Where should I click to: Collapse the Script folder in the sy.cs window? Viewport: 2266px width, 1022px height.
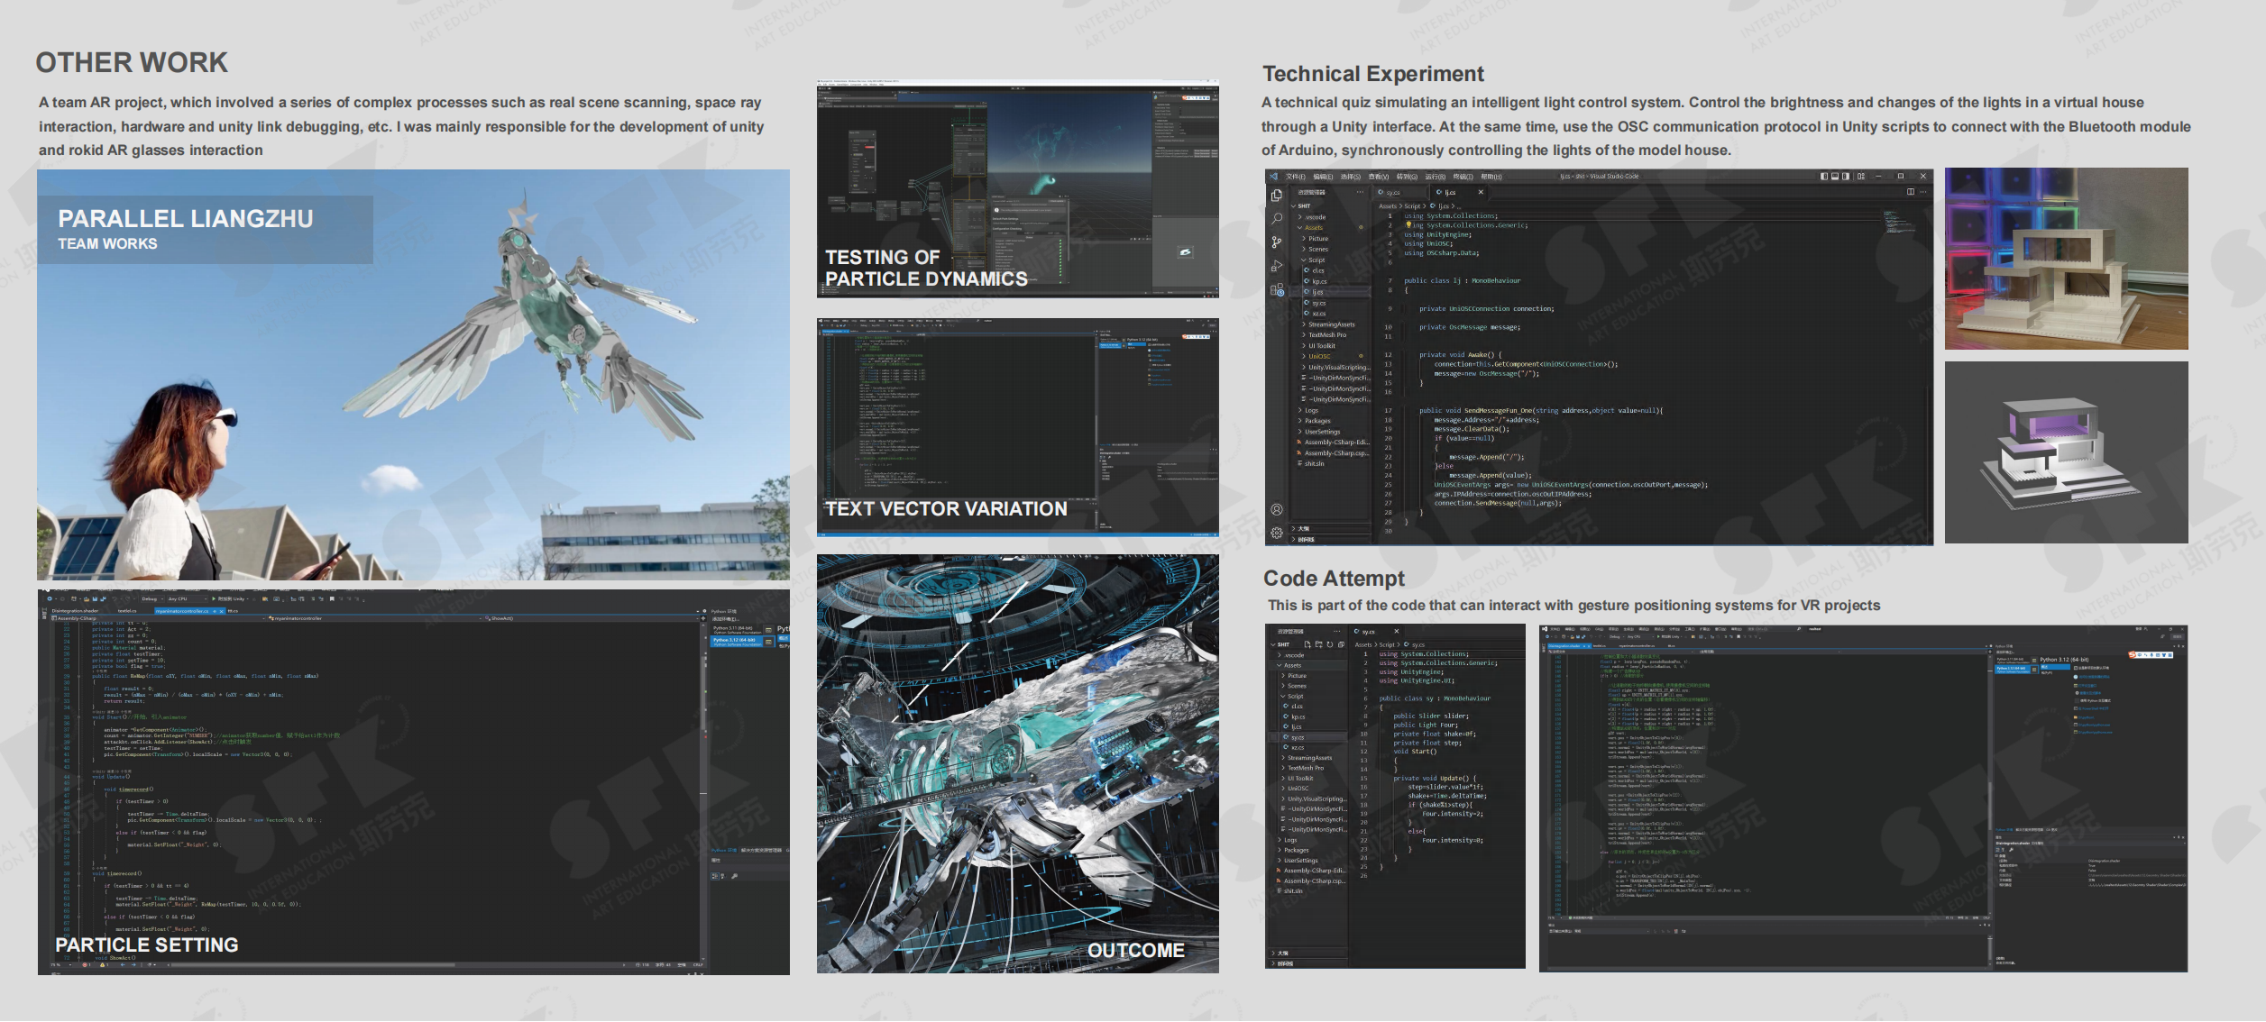pyautogui.click(x=1295, y=696)
